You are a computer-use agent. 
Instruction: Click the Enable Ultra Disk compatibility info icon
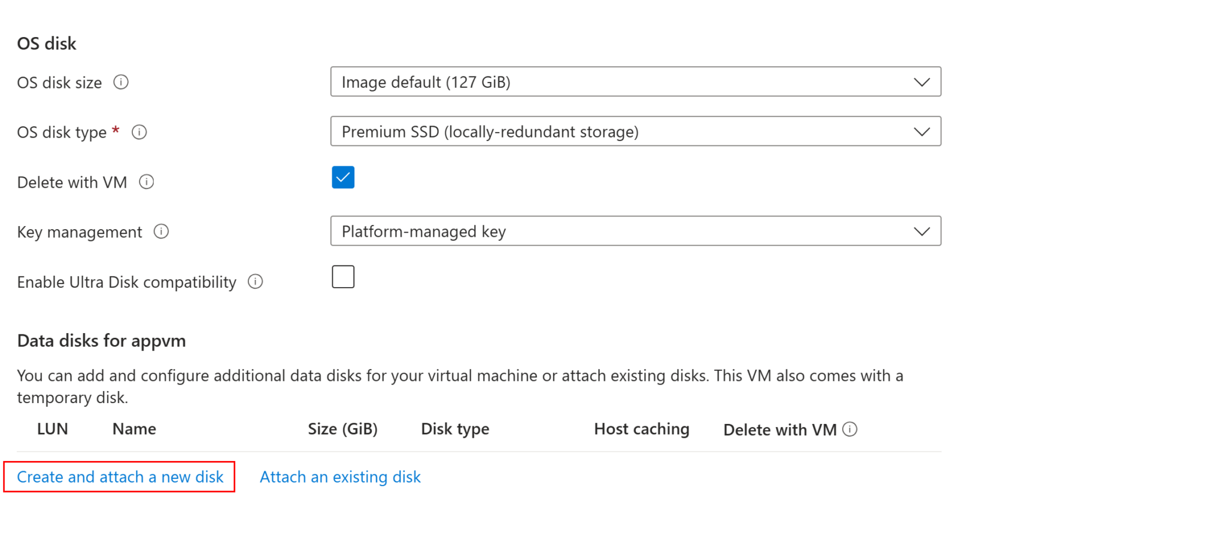[x=255, y=282]
